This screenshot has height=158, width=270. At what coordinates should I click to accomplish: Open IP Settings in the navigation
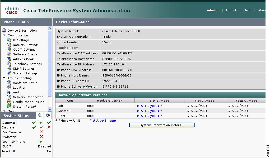click(x=21, y=40)
